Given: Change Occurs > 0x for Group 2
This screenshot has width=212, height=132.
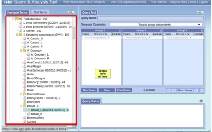Looking at the screenshot, I should click(141, 34).
